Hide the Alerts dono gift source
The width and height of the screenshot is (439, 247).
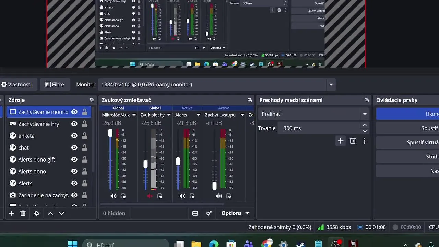[x=74, y=160]
